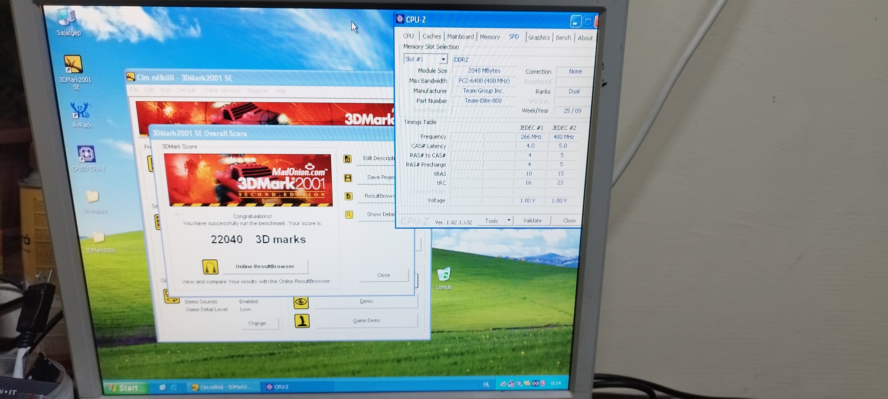Open the Graphics tab in CPU-Z

point(539,38)
